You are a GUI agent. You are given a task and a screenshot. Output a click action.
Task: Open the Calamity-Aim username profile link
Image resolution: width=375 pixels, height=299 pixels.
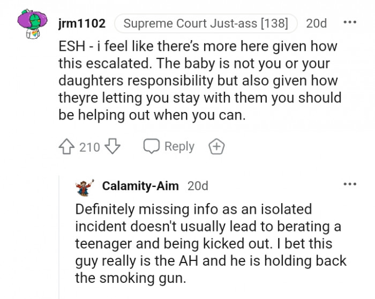click(141, 186)
